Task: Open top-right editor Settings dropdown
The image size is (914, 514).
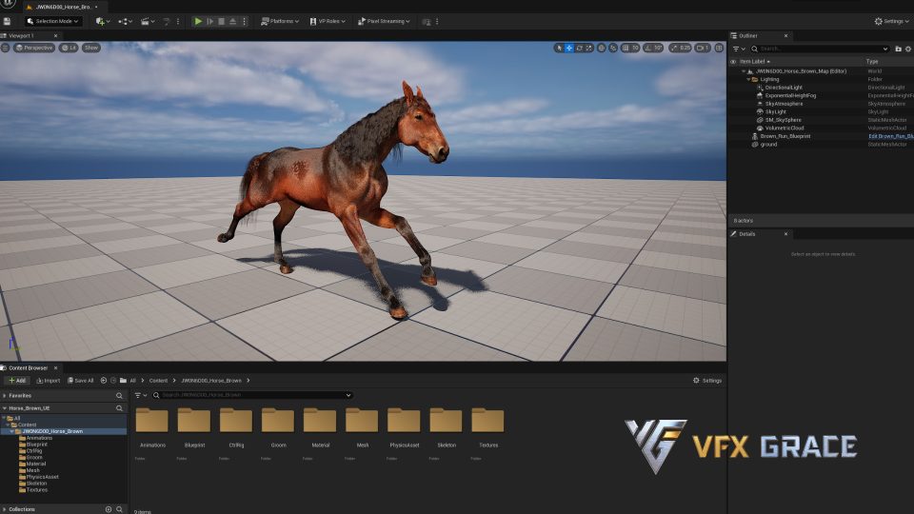Action: point(891,22)
